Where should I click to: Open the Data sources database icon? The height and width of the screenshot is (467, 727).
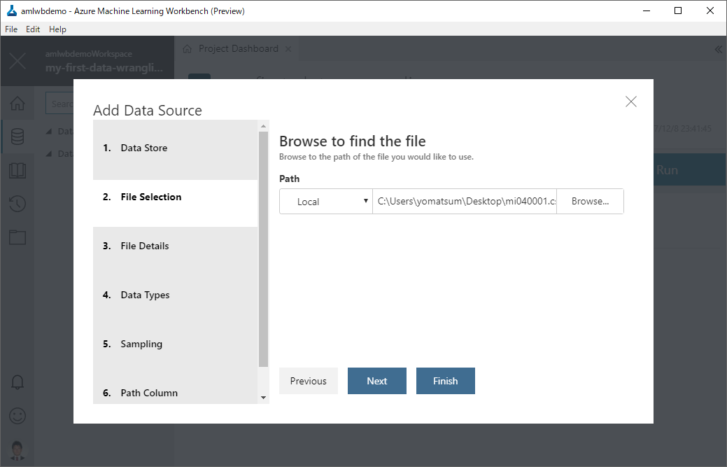point(17,137)
